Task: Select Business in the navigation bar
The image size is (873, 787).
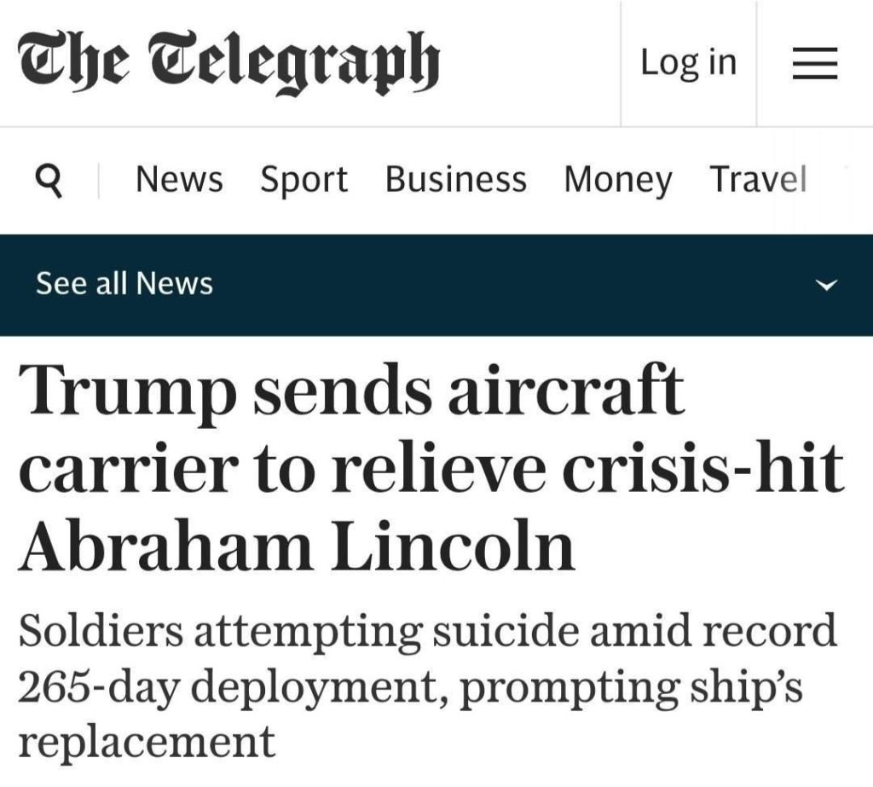Action: coord(456,179)
